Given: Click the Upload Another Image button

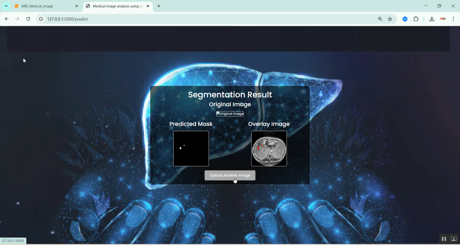Looking at the screenshot, I should point(230,175).
